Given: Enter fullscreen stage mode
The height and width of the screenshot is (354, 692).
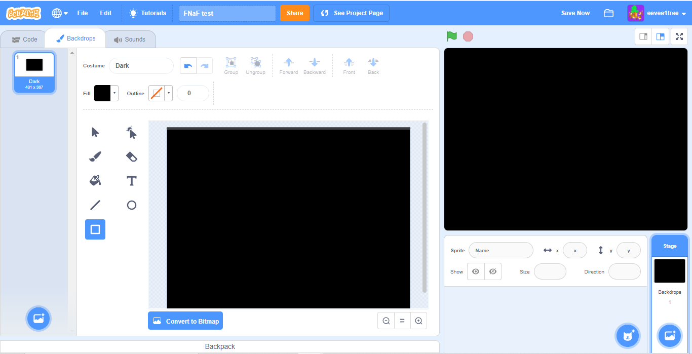Looking at the screenshot, I should pyautogui.click(x=679, y=36).
